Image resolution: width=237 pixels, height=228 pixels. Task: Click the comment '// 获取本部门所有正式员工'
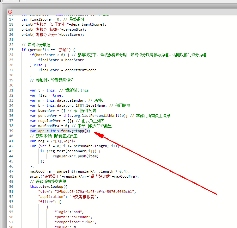[x=54, y=136]
